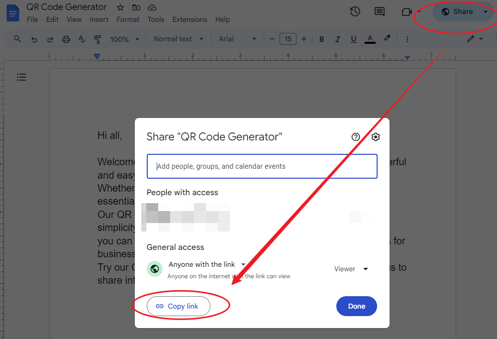Viewport: 497px width, 339px height.
Task: Open the Normal text style dropdown
Action: click(x=179, y=39)
